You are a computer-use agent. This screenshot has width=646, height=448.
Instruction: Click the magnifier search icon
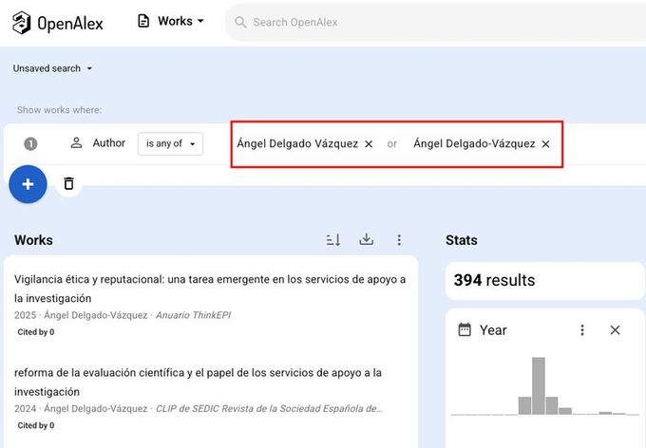[x=240, y=22]
